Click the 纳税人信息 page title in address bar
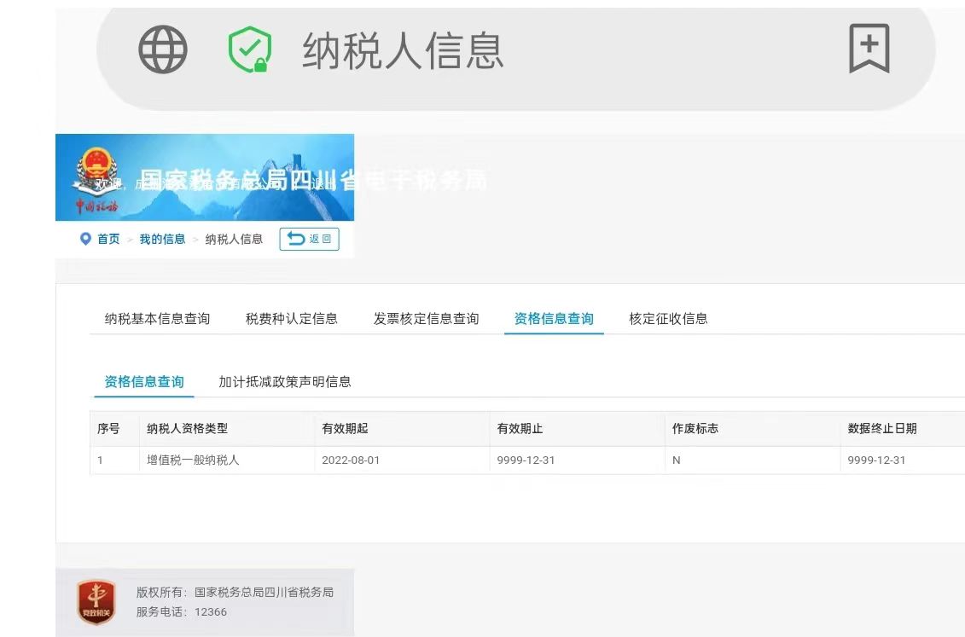 [x=403, y=50]
